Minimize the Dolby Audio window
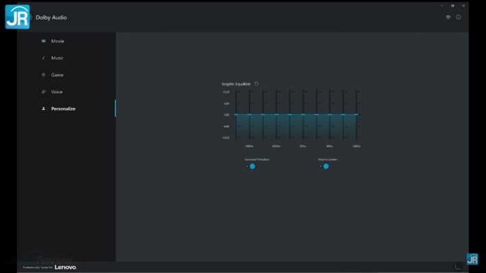The width and height of the screenshot is (486, 273). point(442,5)
